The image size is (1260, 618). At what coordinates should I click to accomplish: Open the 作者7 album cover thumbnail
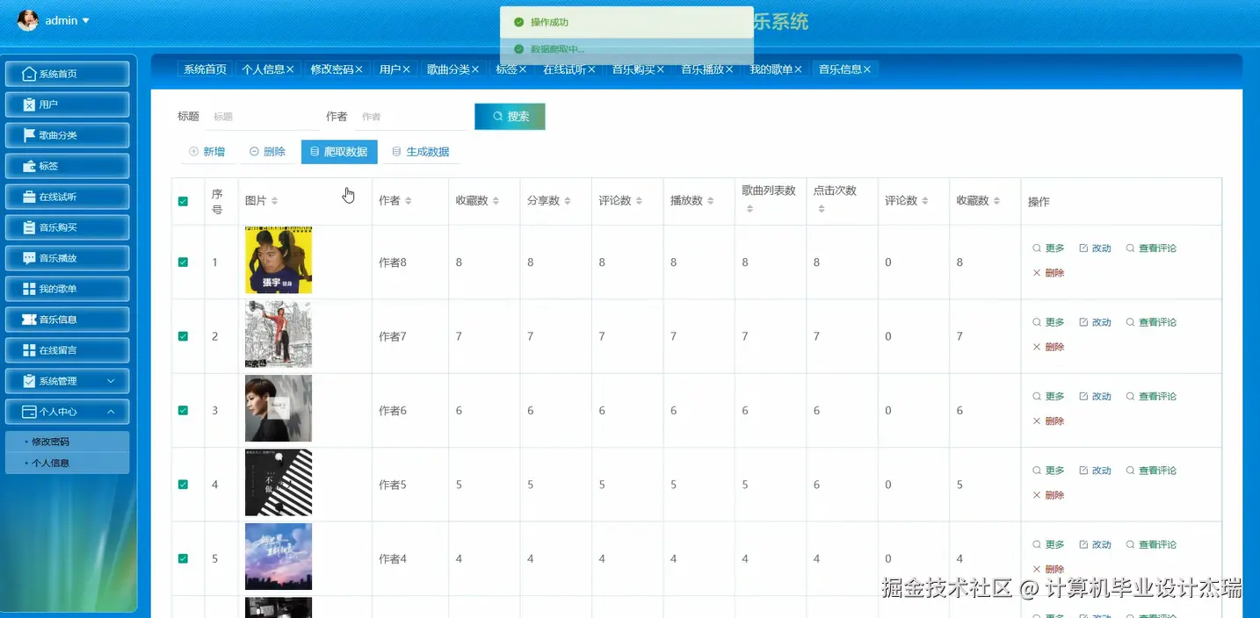pos(279,334)
